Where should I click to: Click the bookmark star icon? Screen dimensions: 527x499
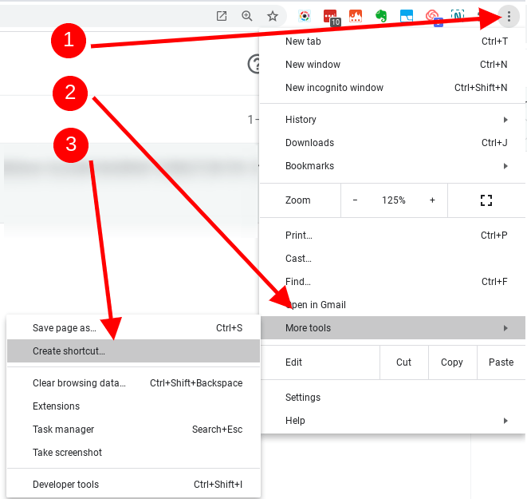point(273,16)
